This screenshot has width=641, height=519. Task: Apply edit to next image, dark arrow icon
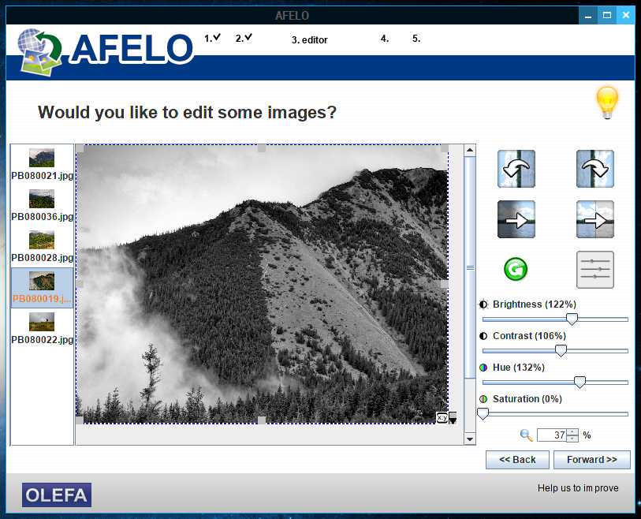pos(516,219)
